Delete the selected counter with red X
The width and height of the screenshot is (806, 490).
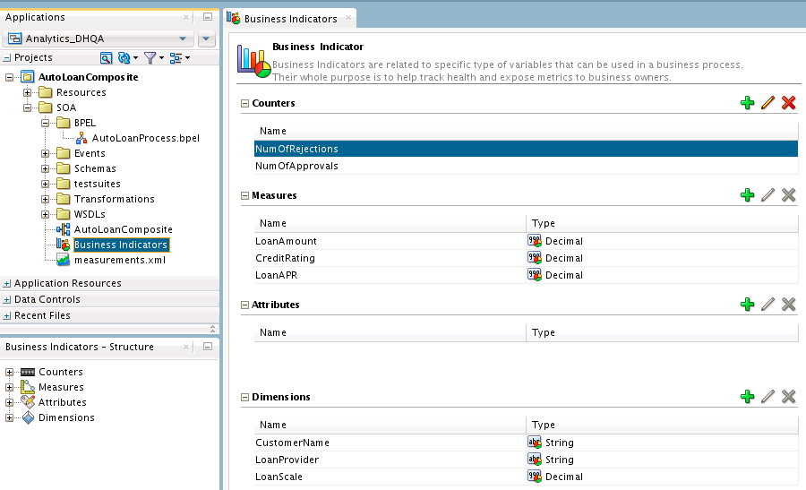[x=788, y=103]
